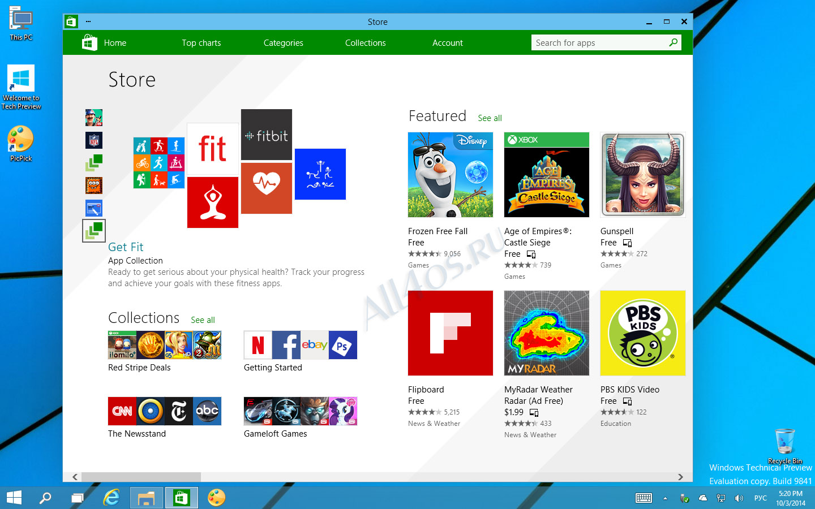Switch to the Collections tab

[366, 43]
